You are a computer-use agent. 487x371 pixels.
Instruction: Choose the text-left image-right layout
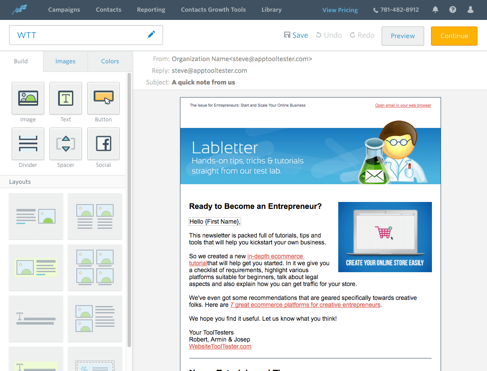[36, 216]
